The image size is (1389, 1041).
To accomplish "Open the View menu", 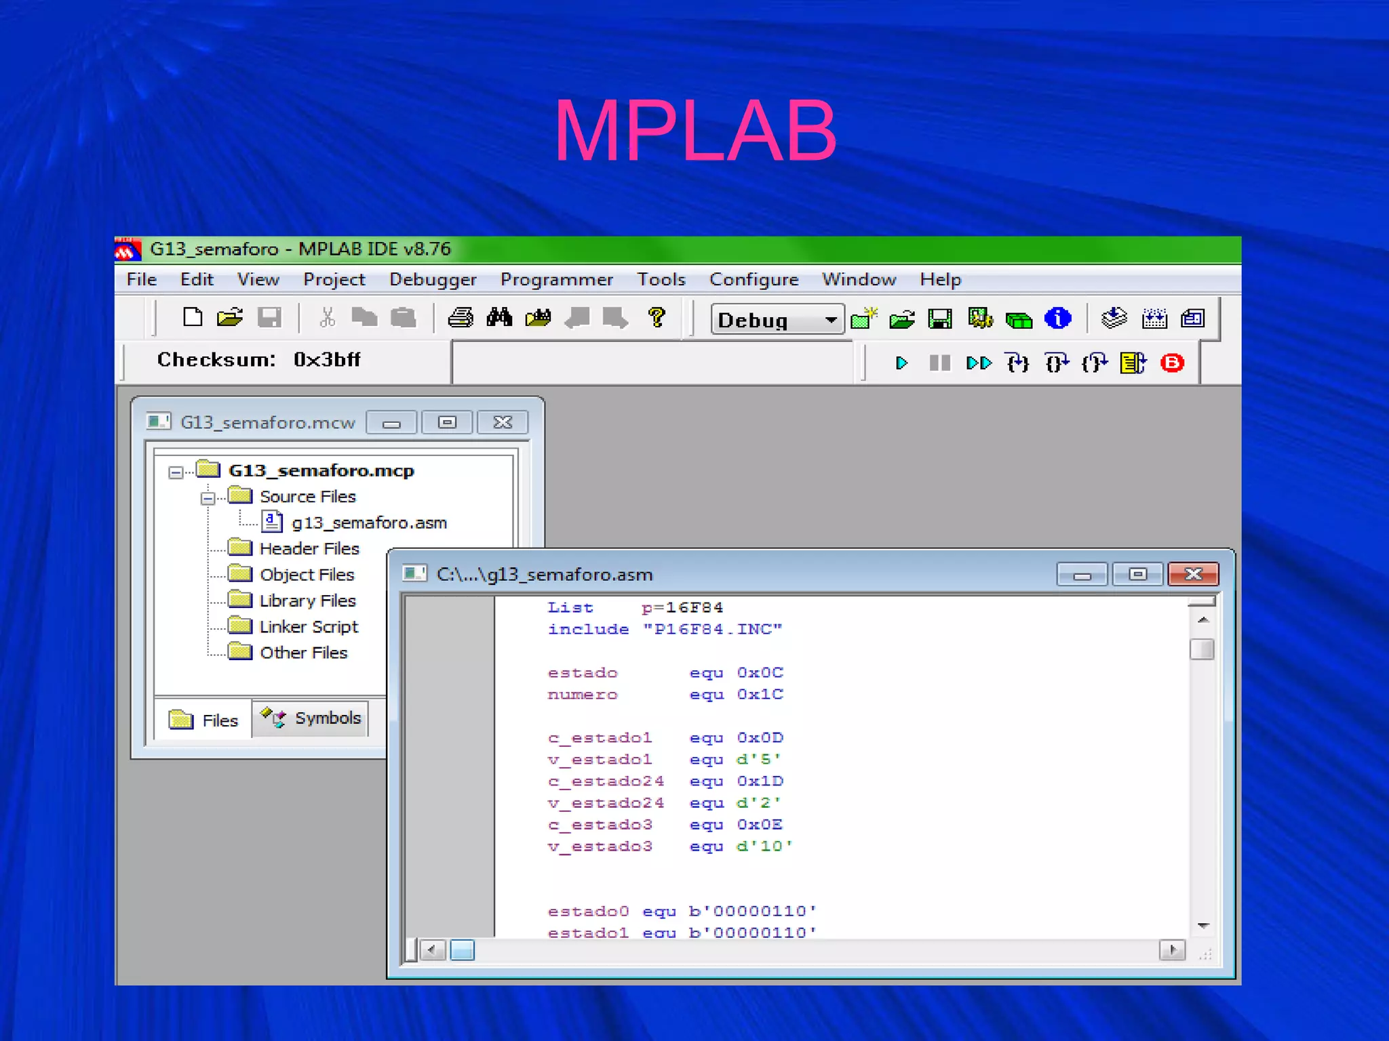I will click(258, 279).
